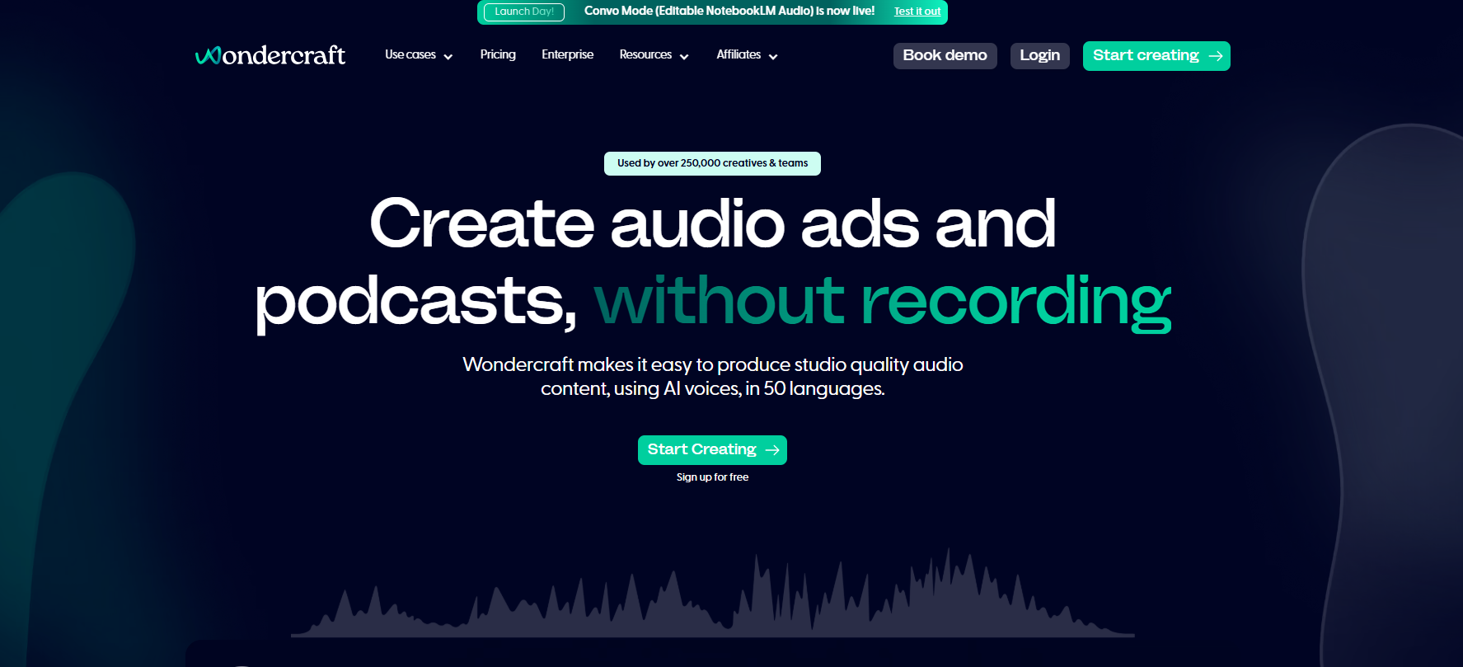Screen dimensions: 1463x667
Task: Open the Enterprise page
Action: tap(568, 54)
